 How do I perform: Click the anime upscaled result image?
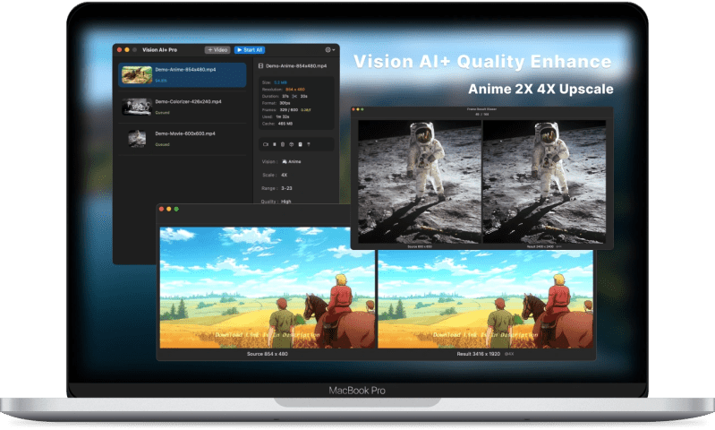[486, 299]
